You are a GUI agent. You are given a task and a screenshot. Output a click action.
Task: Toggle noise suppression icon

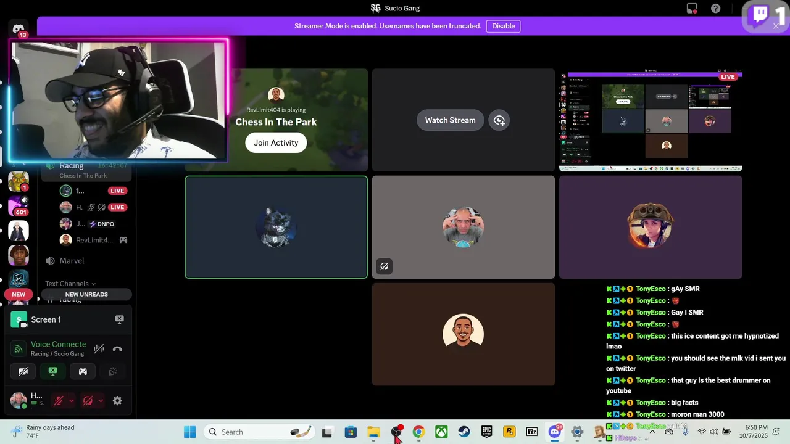pos(99,349)
